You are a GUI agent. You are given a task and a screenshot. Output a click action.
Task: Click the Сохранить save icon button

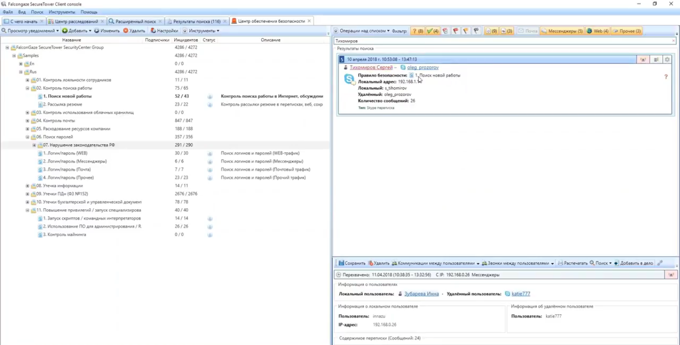click(x=352, y=263)
